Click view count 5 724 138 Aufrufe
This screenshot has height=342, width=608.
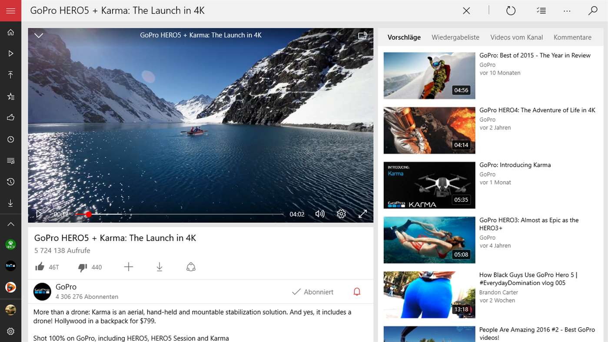62,251
